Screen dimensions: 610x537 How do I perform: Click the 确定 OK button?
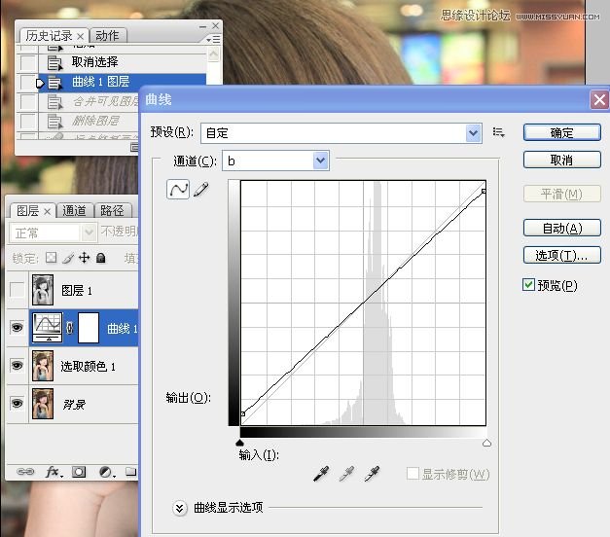(561, 132)
